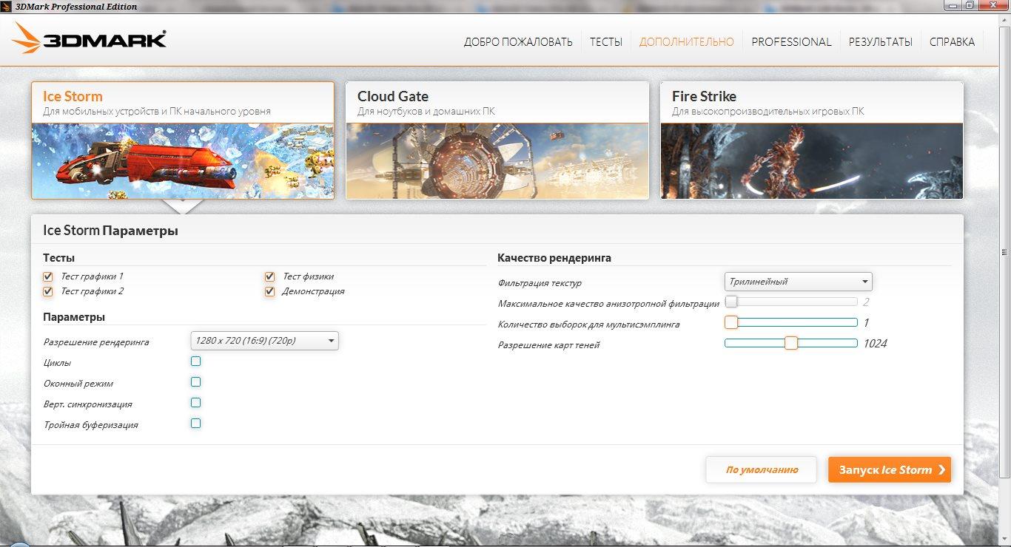Go to the РЕЗУЛЬТАТЫ tab

point(881,42)
